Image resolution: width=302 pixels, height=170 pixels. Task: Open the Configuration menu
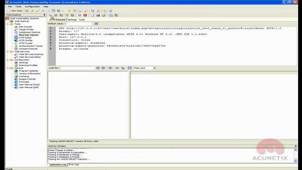(32, 6)
